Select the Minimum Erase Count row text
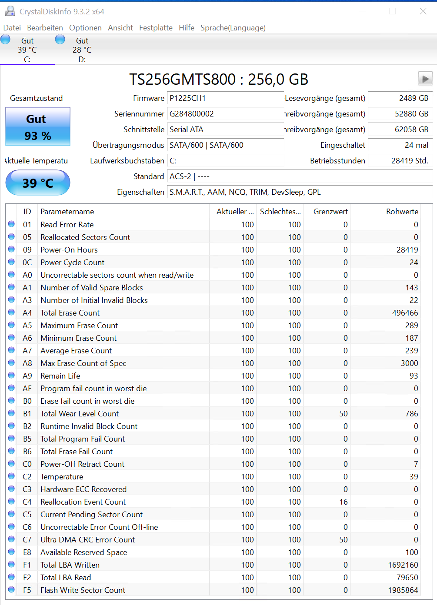 [78, 338]
